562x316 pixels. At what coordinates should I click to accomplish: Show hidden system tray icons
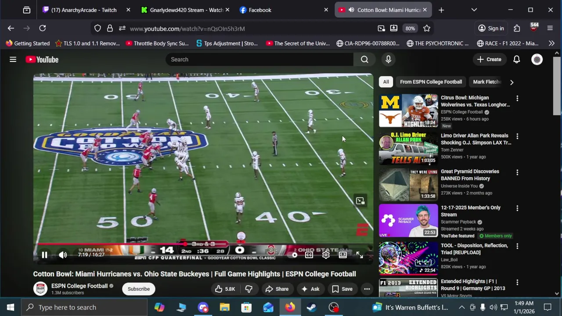coord(461,307)
